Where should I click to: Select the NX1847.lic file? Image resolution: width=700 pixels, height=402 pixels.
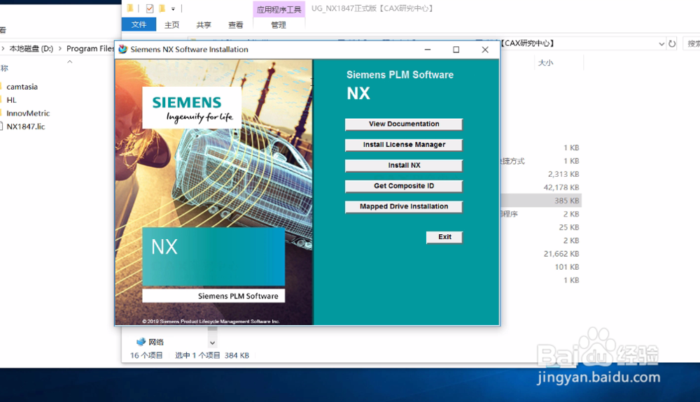[x=25, y=127]
